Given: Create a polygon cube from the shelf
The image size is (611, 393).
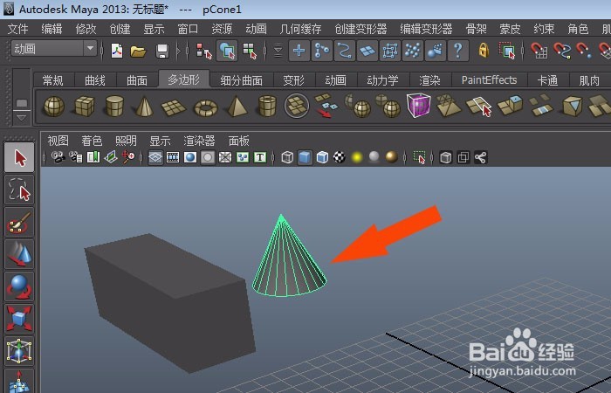Looking at the screenshot, I should click(x=84, y=106).
